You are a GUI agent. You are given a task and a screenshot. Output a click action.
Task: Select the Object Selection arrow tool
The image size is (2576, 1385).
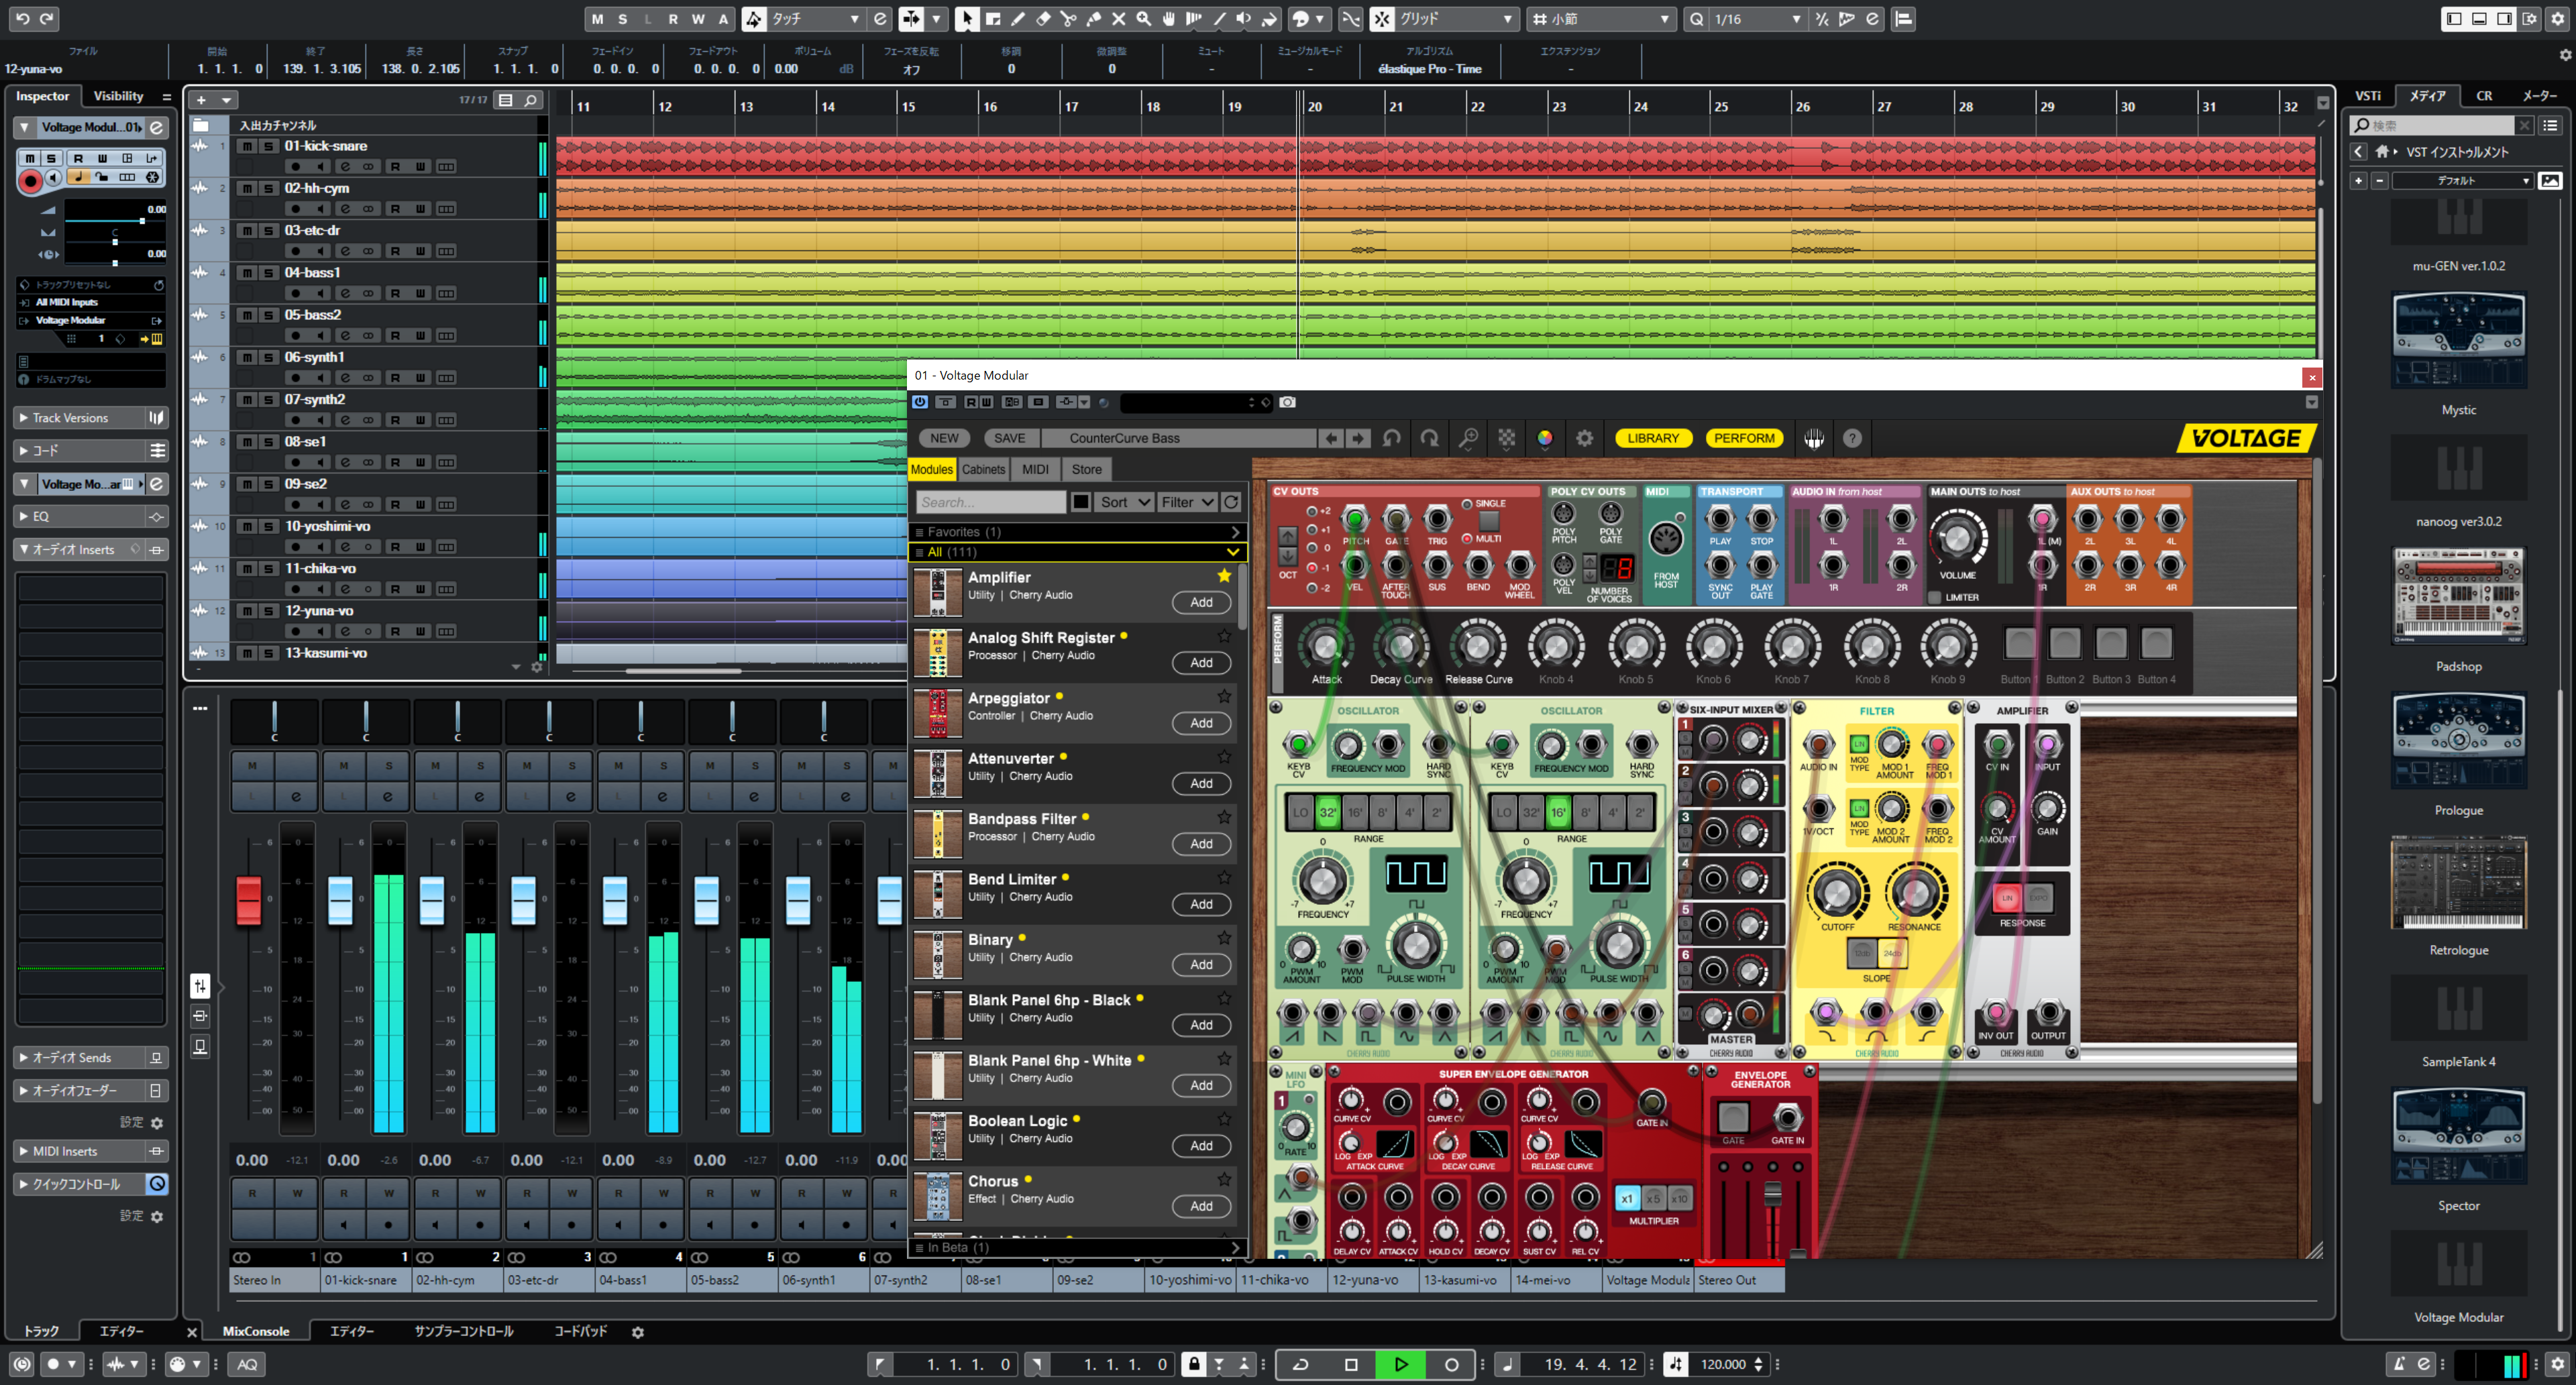coord(967,19)
